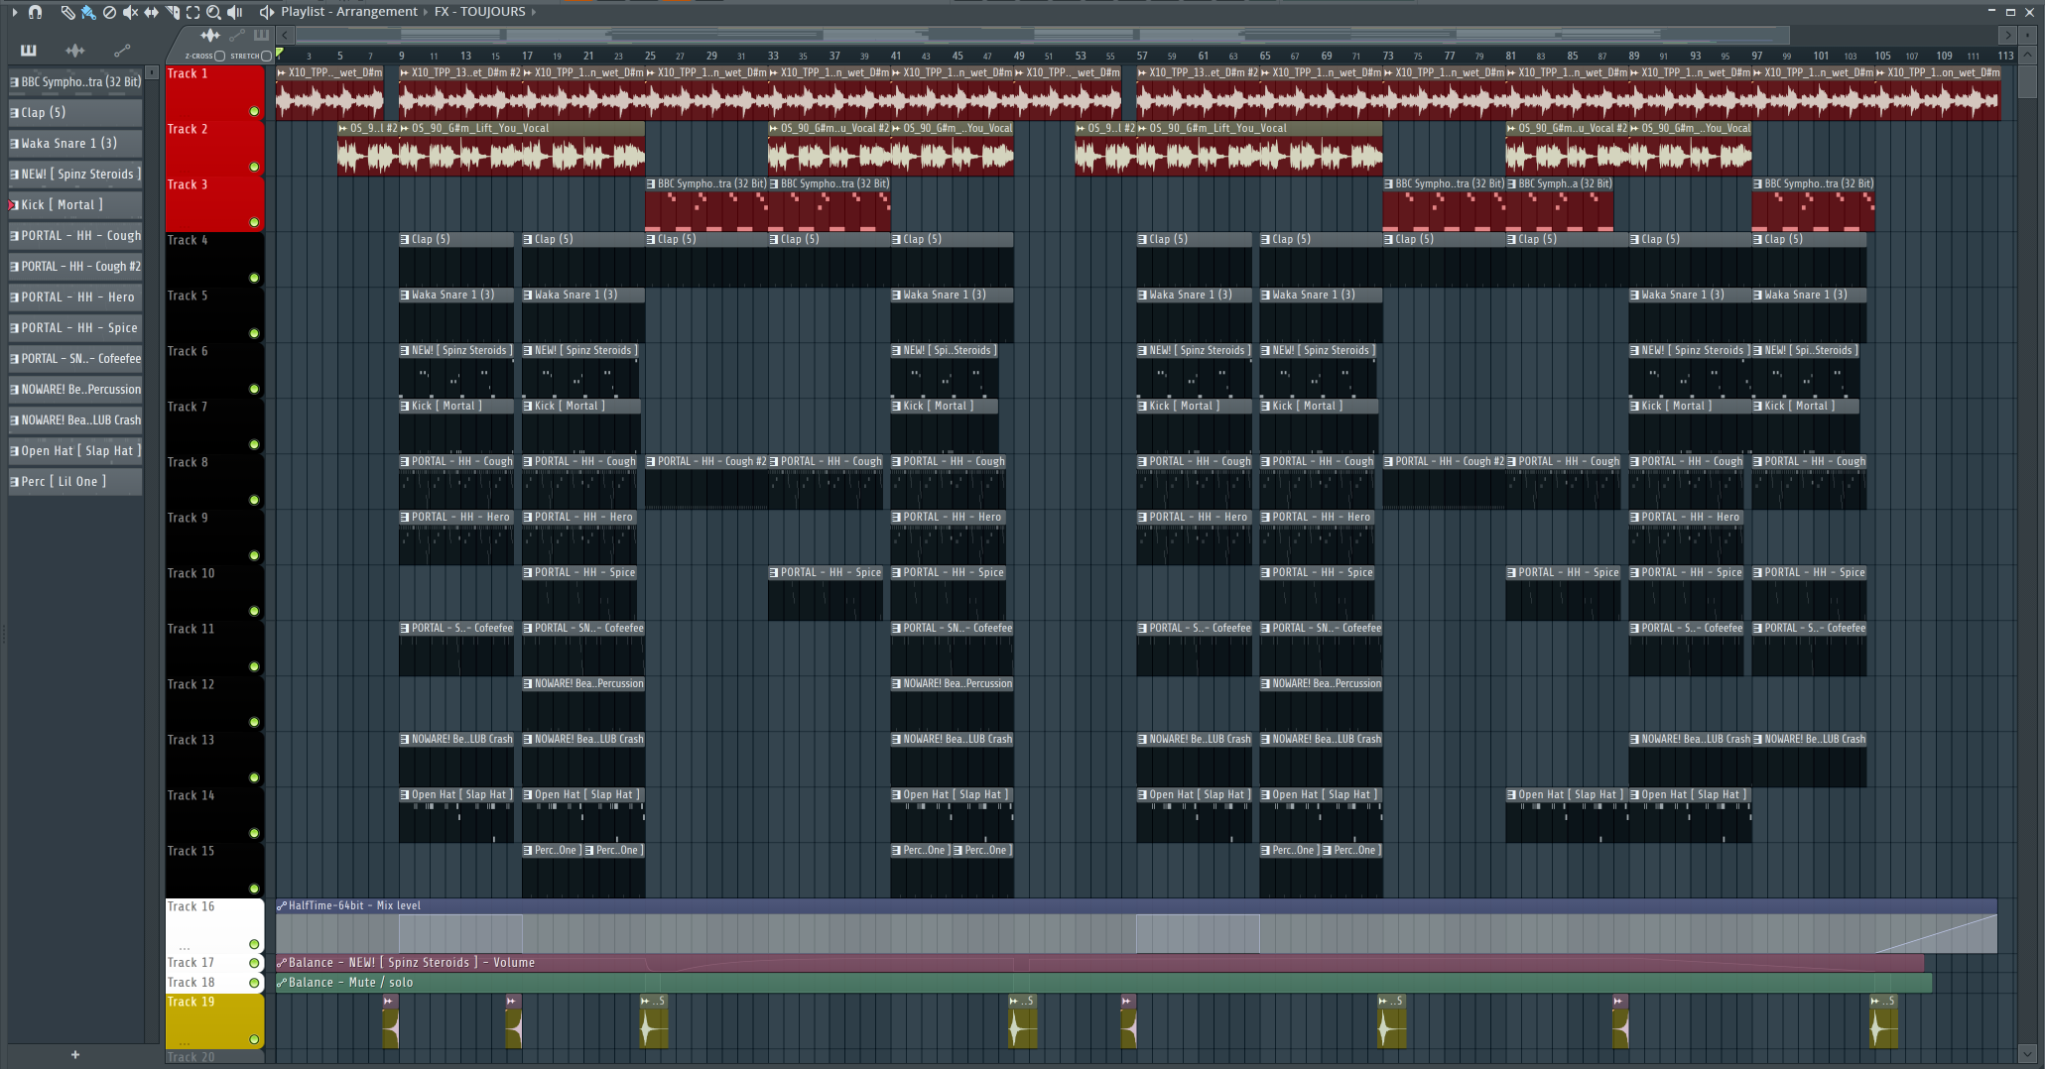The height and width of the screenshot is (1069, 2045).
Task: Select the Mute tool speaker icon
Action: [x=130, y=12]
